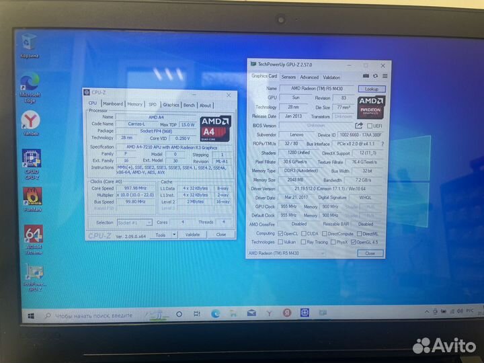Click the Lookup button in GPU-Z
Screen dimensions: 484x363
pyautogui.click(x=372, y=89)
